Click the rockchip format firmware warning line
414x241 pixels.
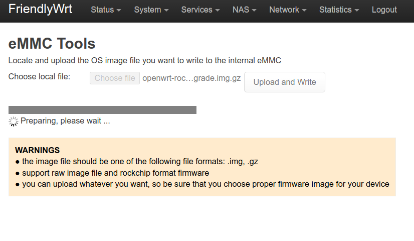click(x=112, y=173)
